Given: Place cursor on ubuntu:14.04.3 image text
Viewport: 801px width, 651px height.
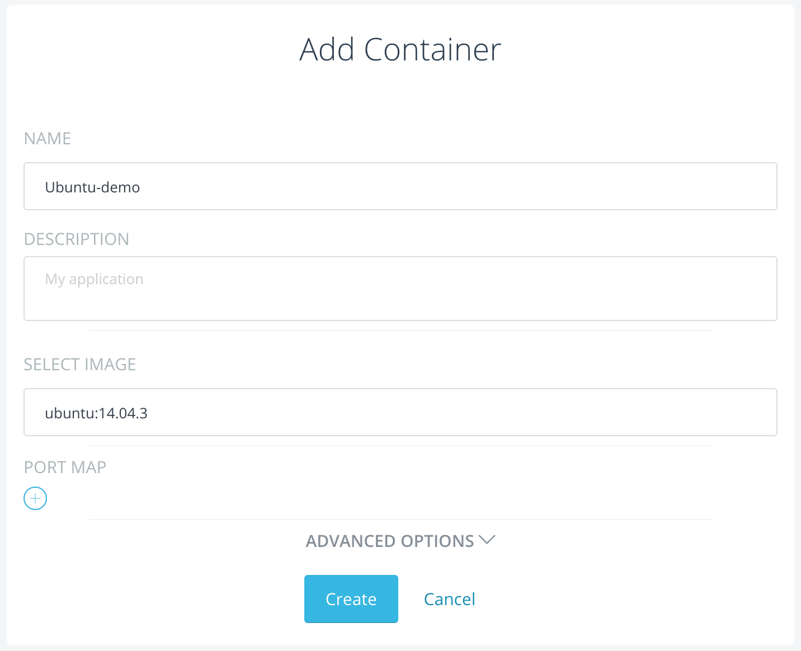Looking at the screenshot, I should coord(96,413).
